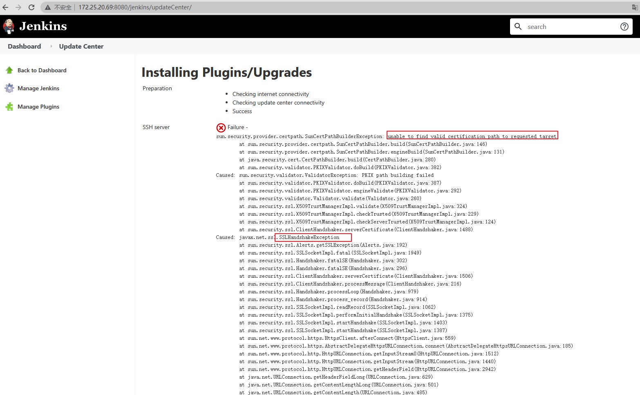Expand the breadcrumb chevron after Dashboard
The width and height of the screenshot is (640, 395).
point(51,46)
